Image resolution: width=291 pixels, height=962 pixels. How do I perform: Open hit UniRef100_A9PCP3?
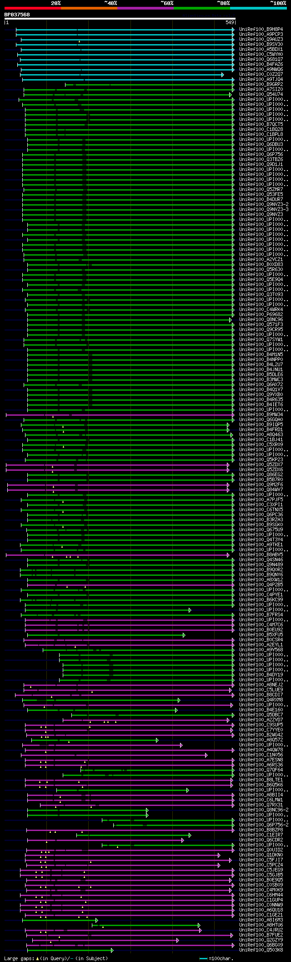(x=261, y=35)
